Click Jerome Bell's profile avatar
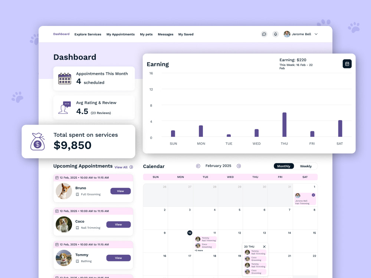The width and height of the screenshot is (371, 278). tap(287, 34)
